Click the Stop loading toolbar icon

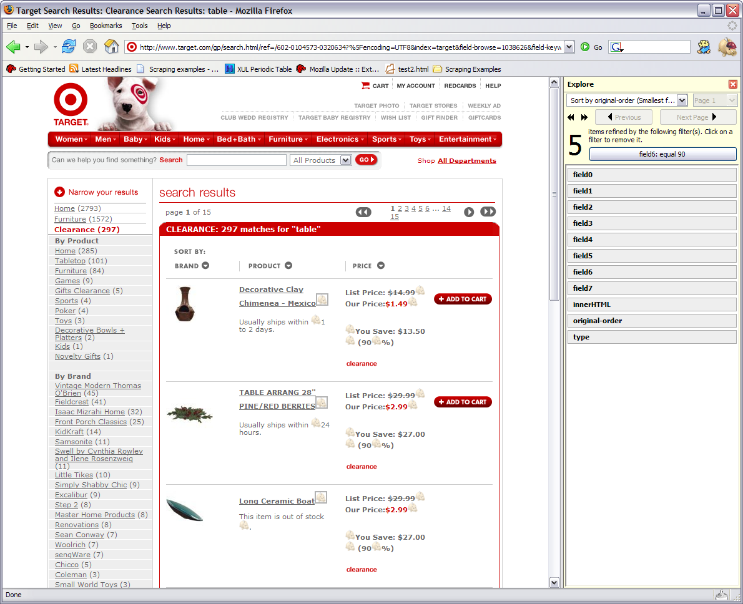[90, 47]
